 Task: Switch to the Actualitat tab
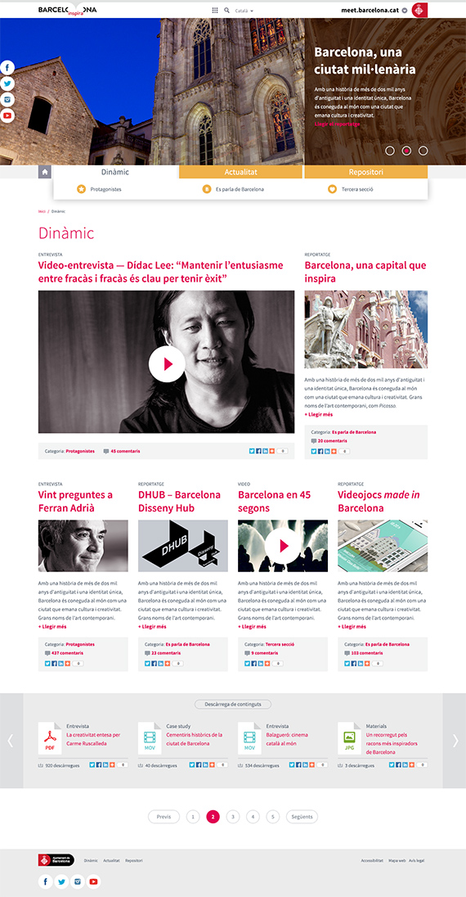pos(240,172)
